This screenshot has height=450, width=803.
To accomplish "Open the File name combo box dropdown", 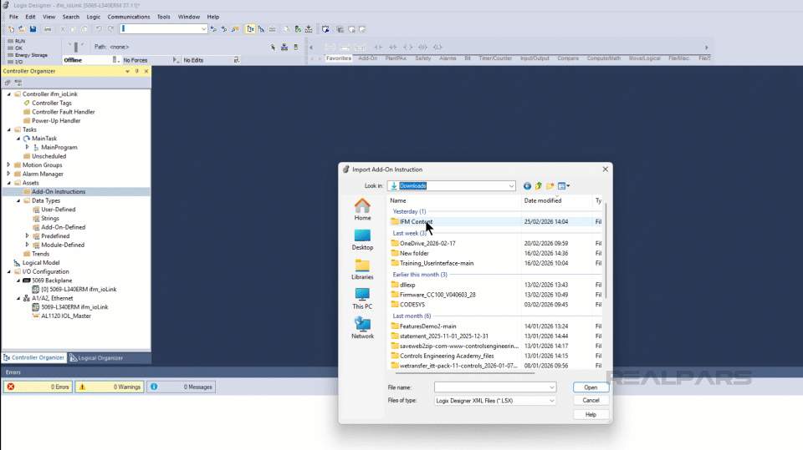I will 551,387.
